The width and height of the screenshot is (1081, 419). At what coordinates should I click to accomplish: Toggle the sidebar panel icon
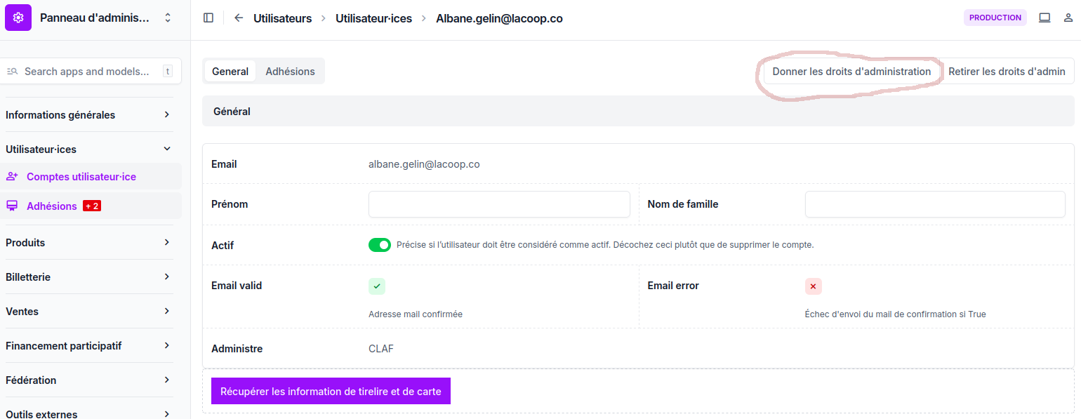[208, 18]
